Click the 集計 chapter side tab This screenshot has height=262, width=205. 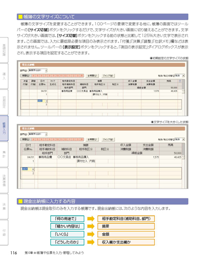4,155
